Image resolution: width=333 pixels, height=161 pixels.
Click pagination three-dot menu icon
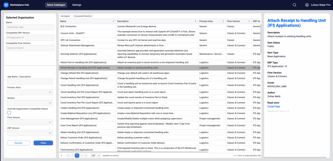(62, 156)
